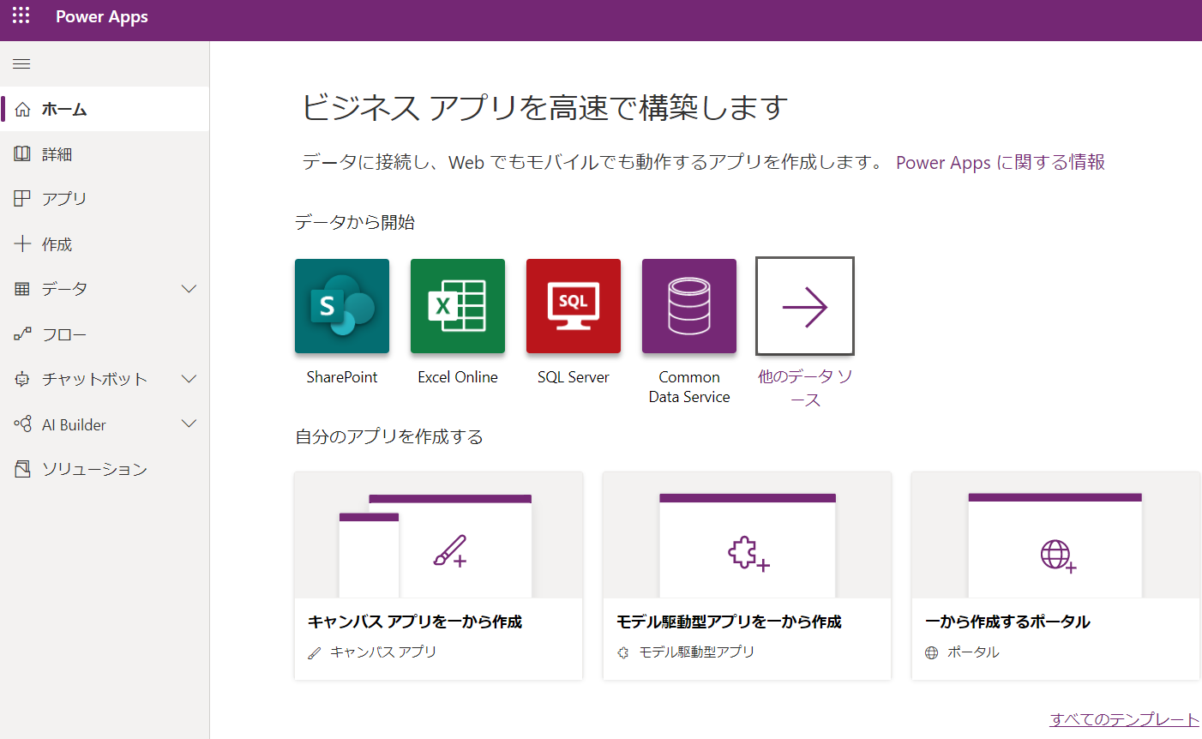Select 一から作成するポータル card title
Image resolution: width=1202 pixels, height=739 pixels.
[1007, 622]
